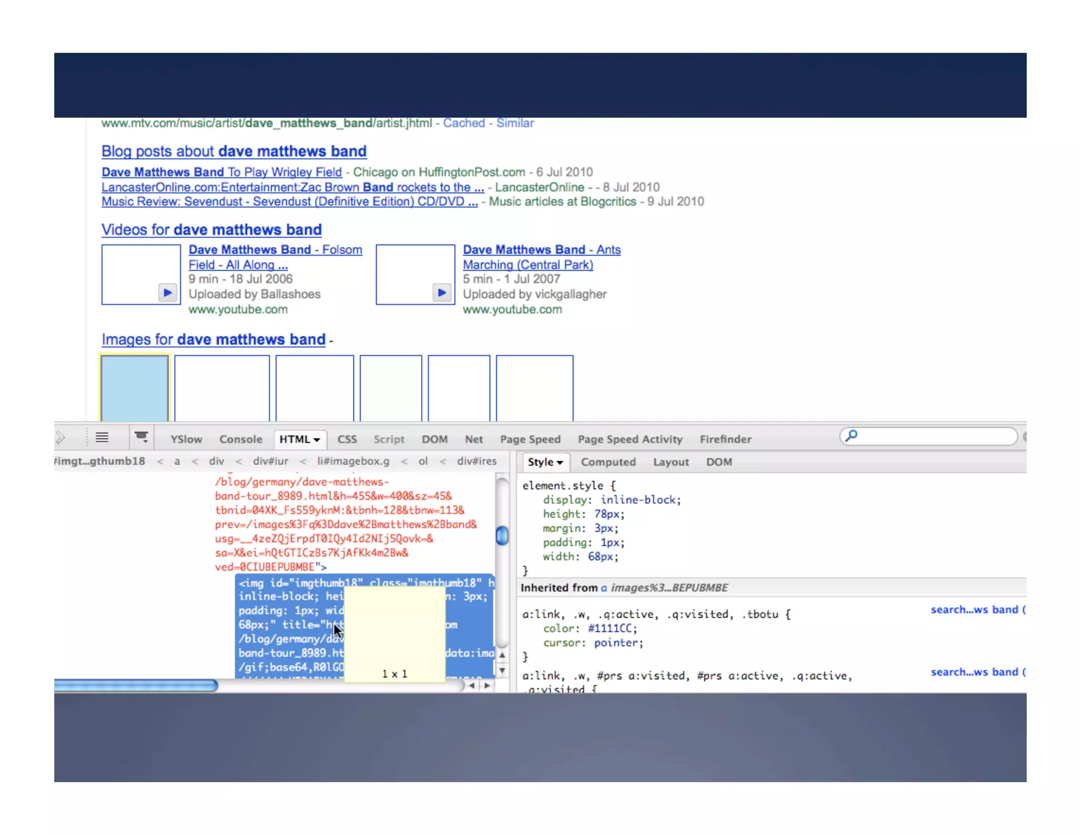Open the HTML tab dropdown arrow
The image size is (1081, 835).
tap(317, 440)
